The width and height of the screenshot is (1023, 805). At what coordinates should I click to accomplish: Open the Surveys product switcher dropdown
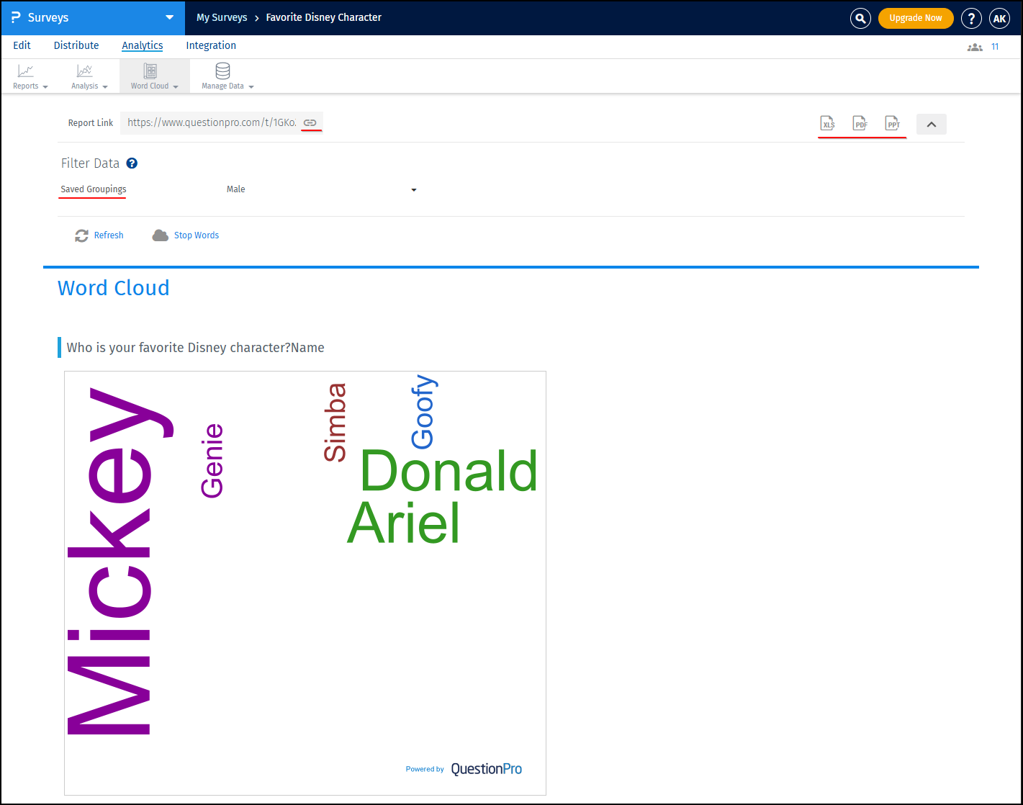(x=169, y=18)
